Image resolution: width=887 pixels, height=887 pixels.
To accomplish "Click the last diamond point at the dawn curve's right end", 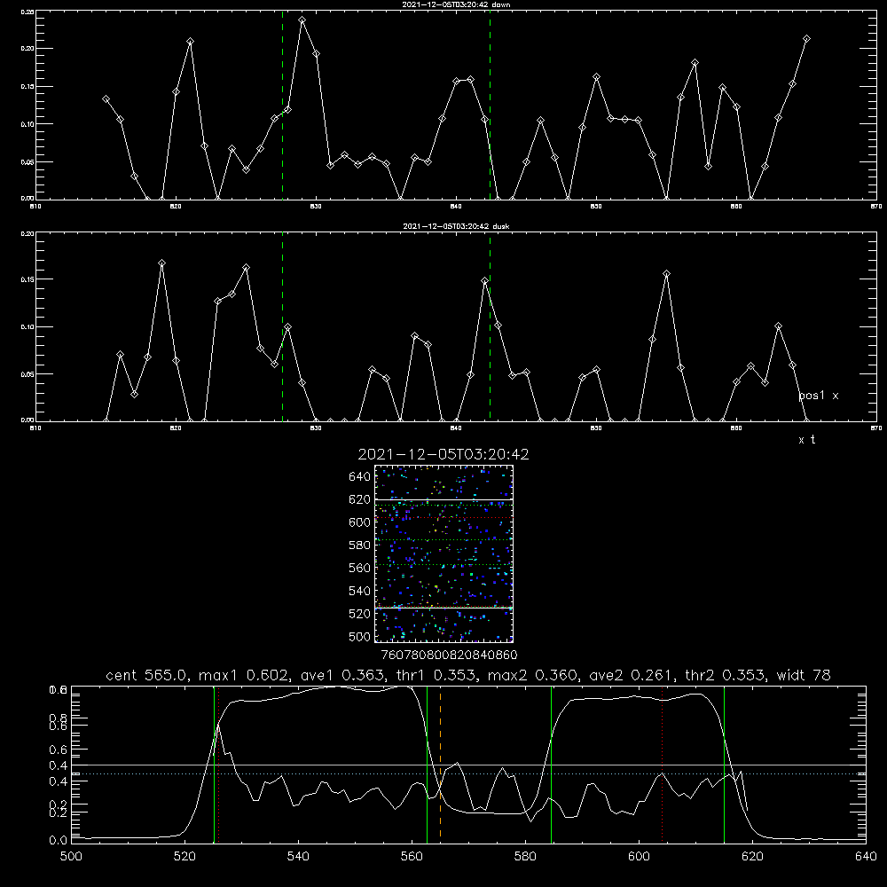I will [x=806, y=39].
